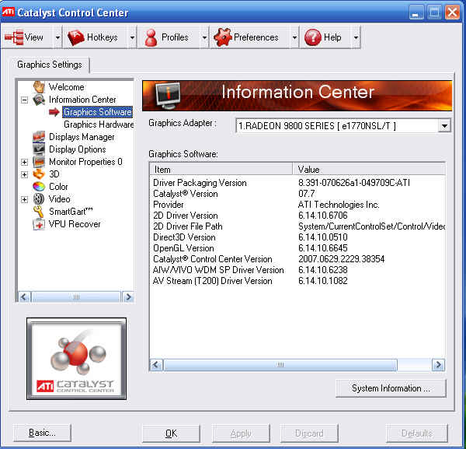
Task: Click the Information Center tree icon
Action: [39, 100]
